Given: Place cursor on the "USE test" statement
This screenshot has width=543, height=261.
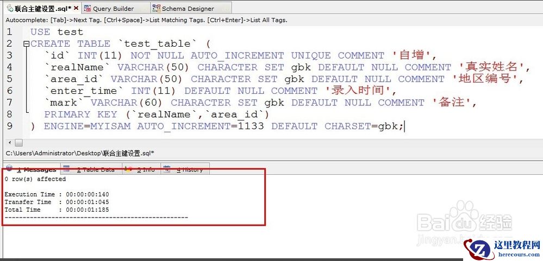Looking at the screenshot, I should pyautogui.click(x=57, y=32).
